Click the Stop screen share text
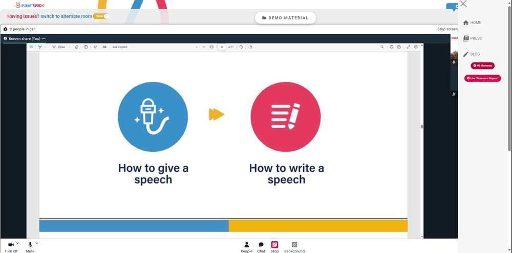Screen dimensions: 512x253 (447, 29)
